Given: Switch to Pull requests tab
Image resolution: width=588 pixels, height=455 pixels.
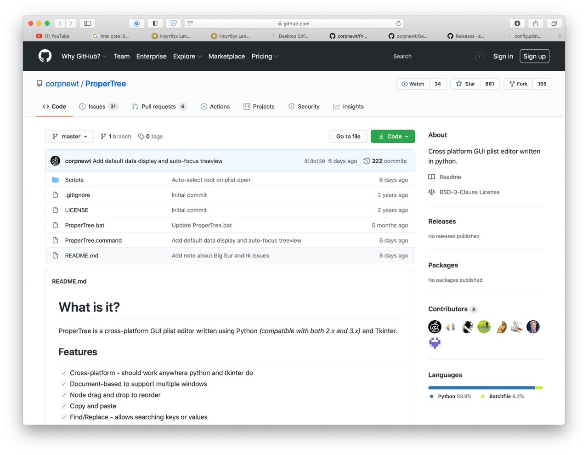Looking at the screenshot, I should tap(159, 107).
